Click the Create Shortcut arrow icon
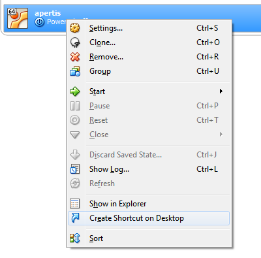Screen dimensions: 261x258 75,218
